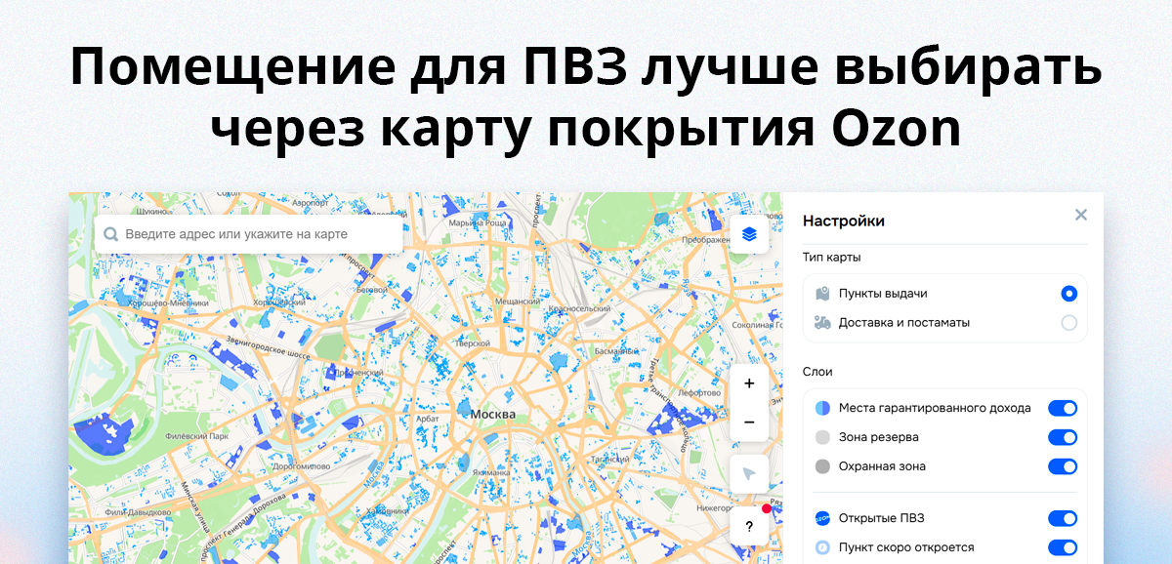Image resolution: width=1172 pixels, height=564 pixels.
Task: Click the magnifier icon in the search bar
Action: click(x=109, y=233)
